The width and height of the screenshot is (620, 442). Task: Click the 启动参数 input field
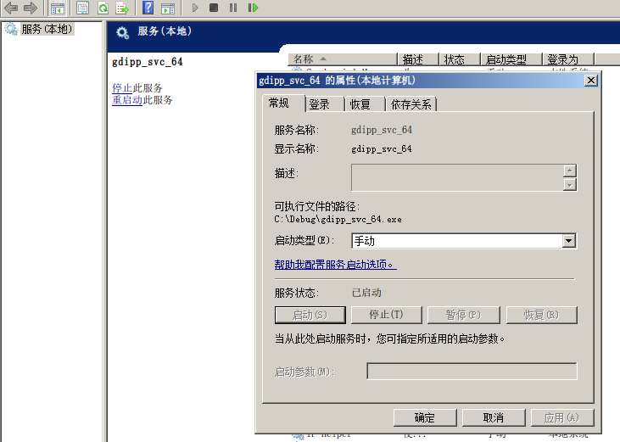tap(472, 372)
